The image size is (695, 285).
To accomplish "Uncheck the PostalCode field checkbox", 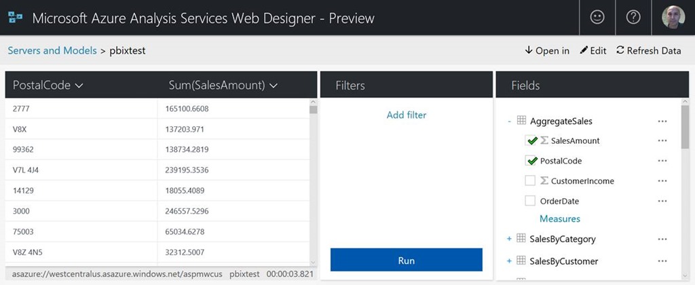I will pos(531,161).
